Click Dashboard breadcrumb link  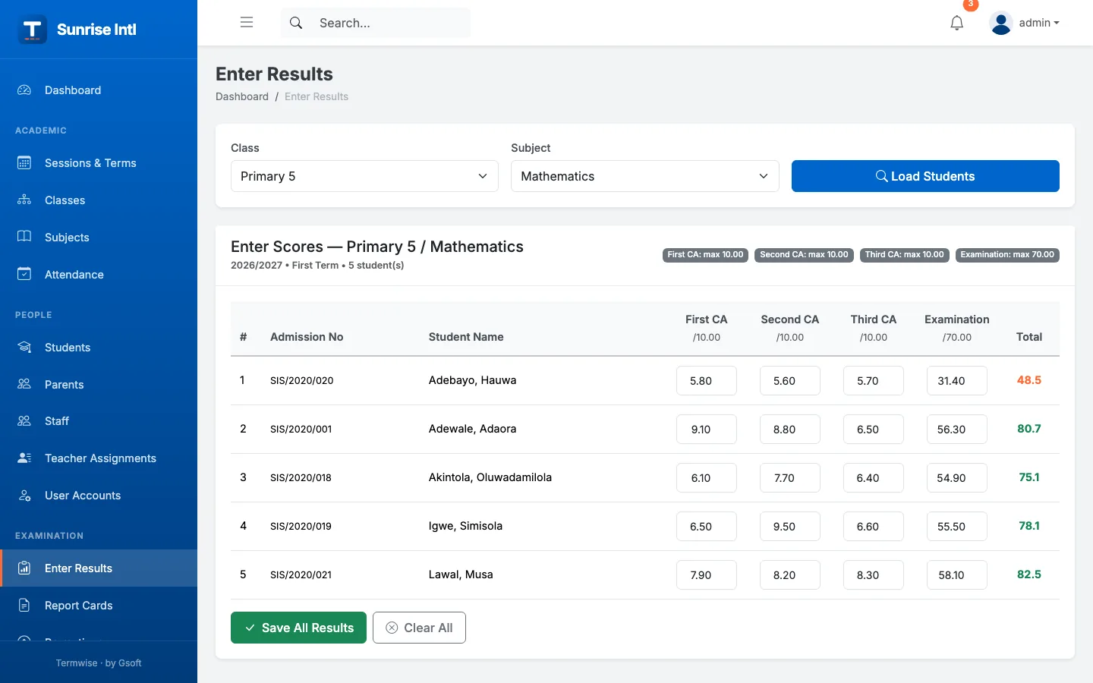click(x=242, y=96)
